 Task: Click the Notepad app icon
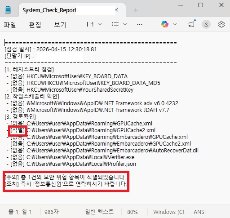pos(8,10)
